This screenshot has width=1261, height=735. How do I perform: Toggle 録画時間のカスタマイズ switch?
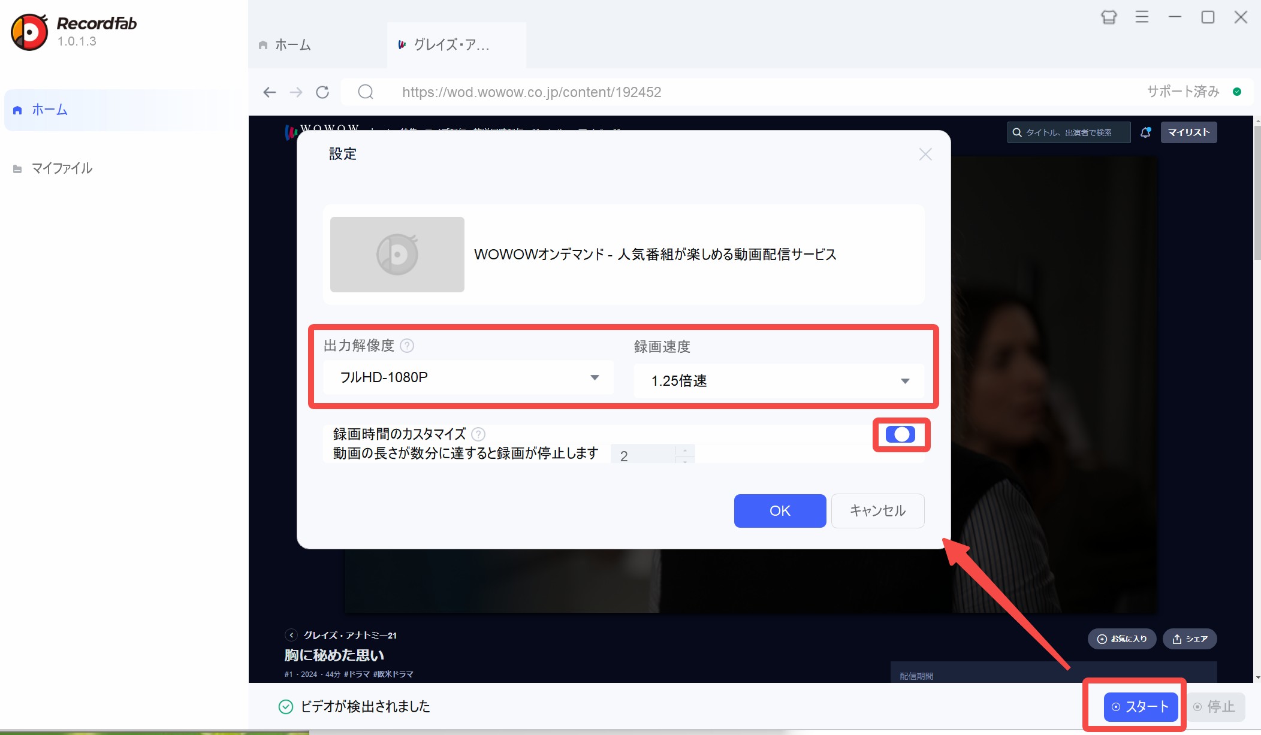[x=900, y=434]
